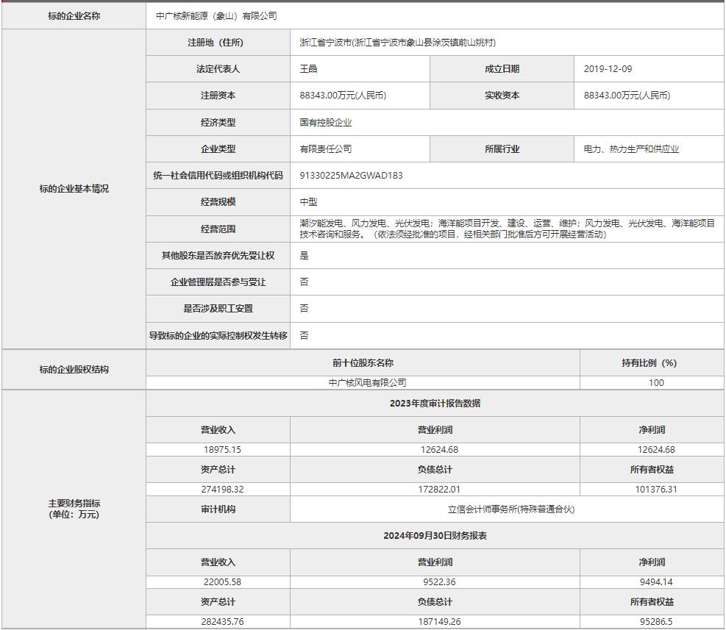The image size is (726, 630).
Task: Click total assets figure 274198.32
Action: (222, 489)
